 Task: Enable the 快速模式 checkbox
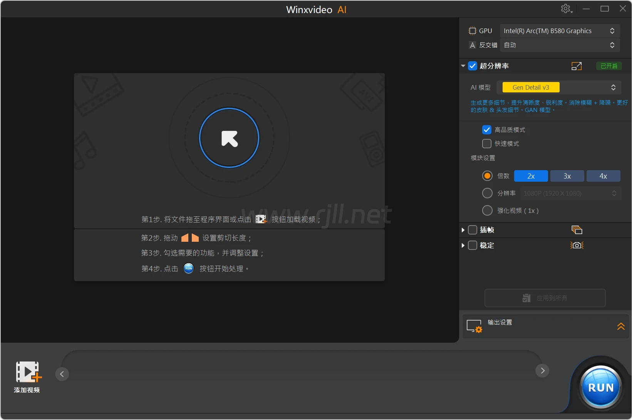487,144
